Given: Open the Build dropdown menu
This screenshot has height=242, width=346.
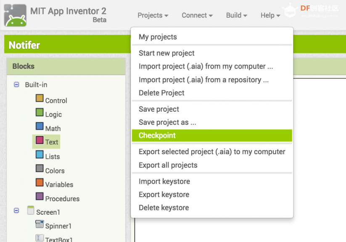Looking at the screenshot, I should [x=237, y=16].
